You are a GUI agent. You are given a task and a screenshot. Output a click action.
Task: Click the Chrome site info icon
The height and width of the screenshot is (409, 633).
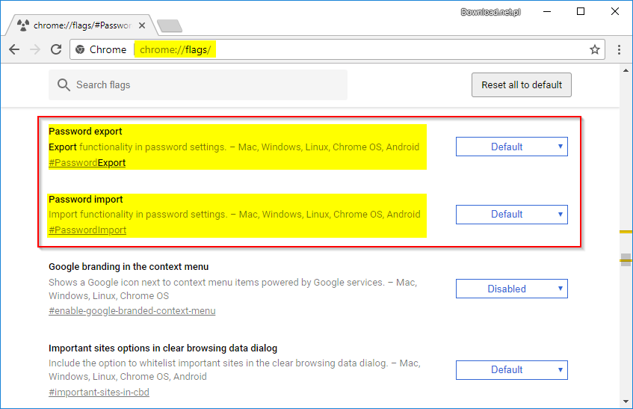point(80,49)
